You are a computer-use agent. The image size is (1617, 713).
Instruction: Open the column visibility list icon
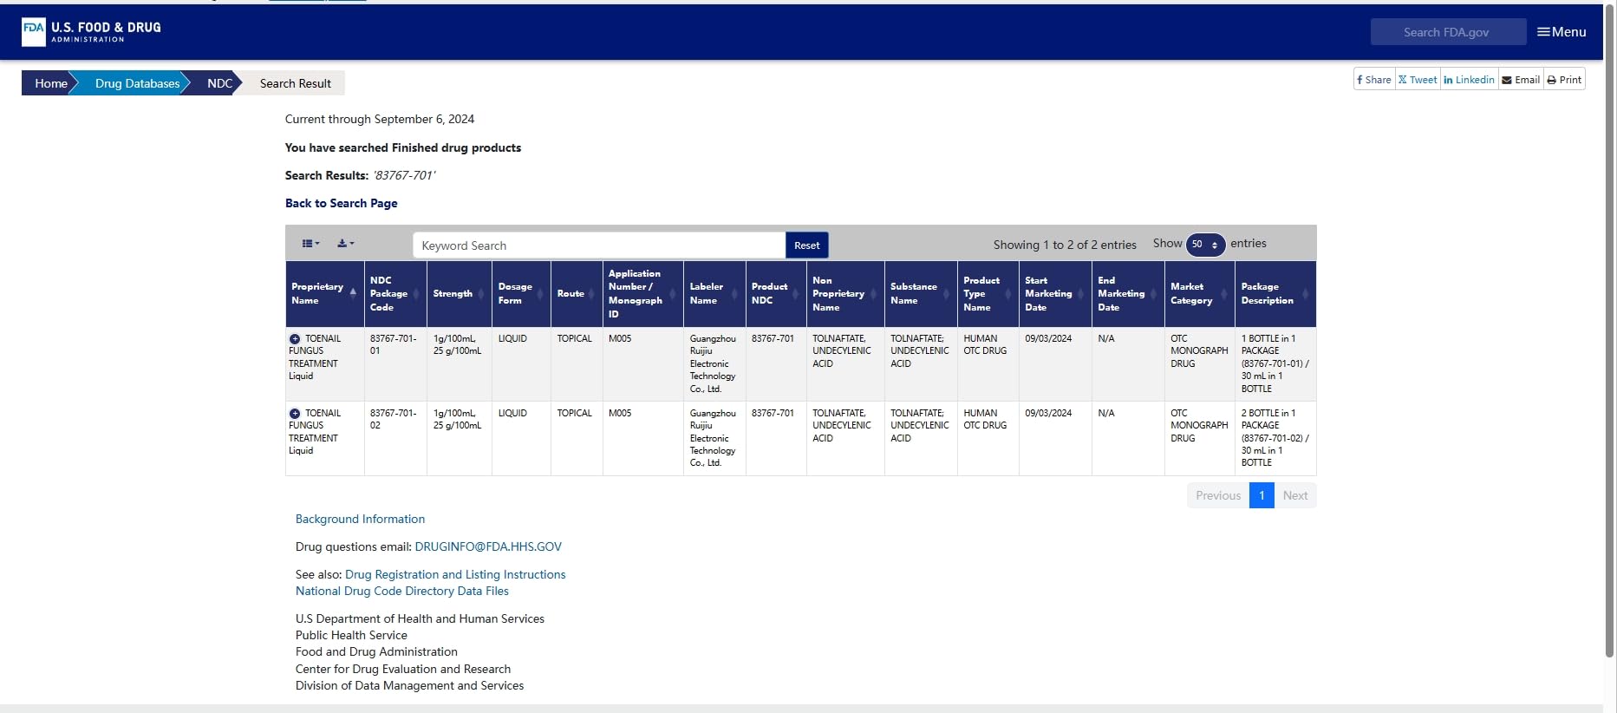(x=310, y=244)
